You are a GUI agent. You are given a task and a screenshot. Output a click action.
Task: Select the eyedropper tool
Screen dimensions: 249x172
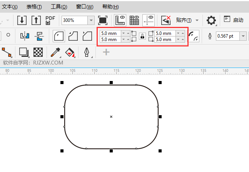click(55, 52)
